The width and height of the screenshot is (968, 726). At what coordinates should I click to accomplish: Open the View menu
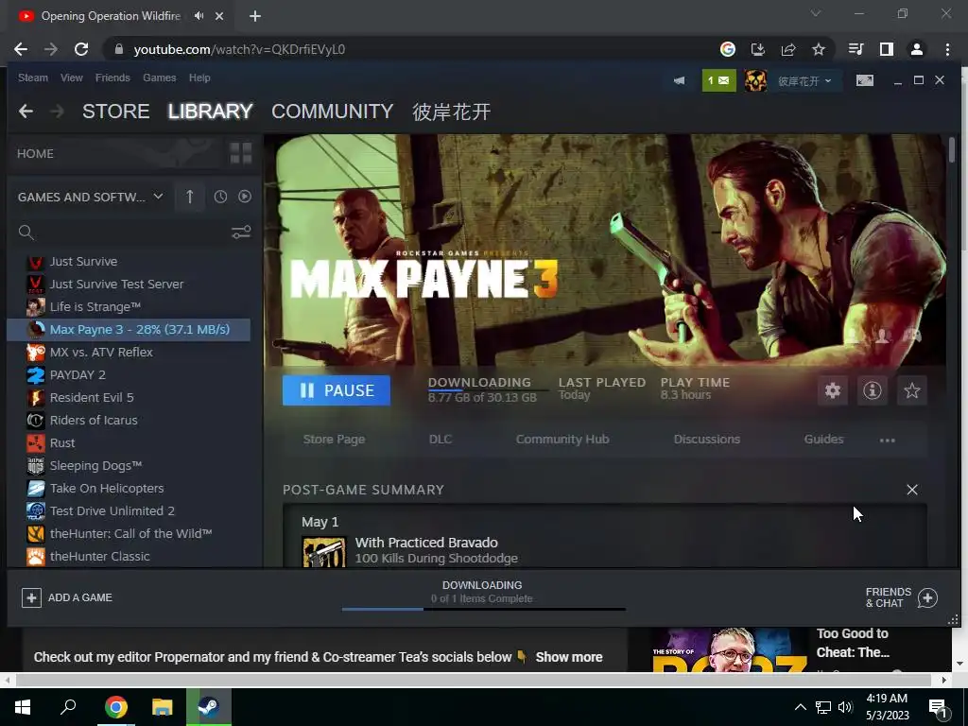72,78
